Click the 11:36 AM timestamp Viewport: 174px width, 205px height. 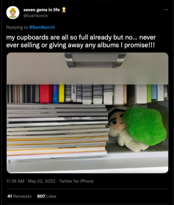tap(15, 181)
